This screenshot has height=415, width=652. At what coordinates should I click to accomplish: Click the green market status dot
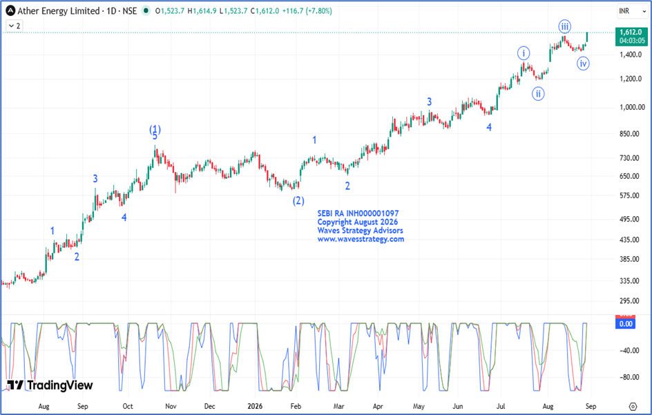coord(146,11)
